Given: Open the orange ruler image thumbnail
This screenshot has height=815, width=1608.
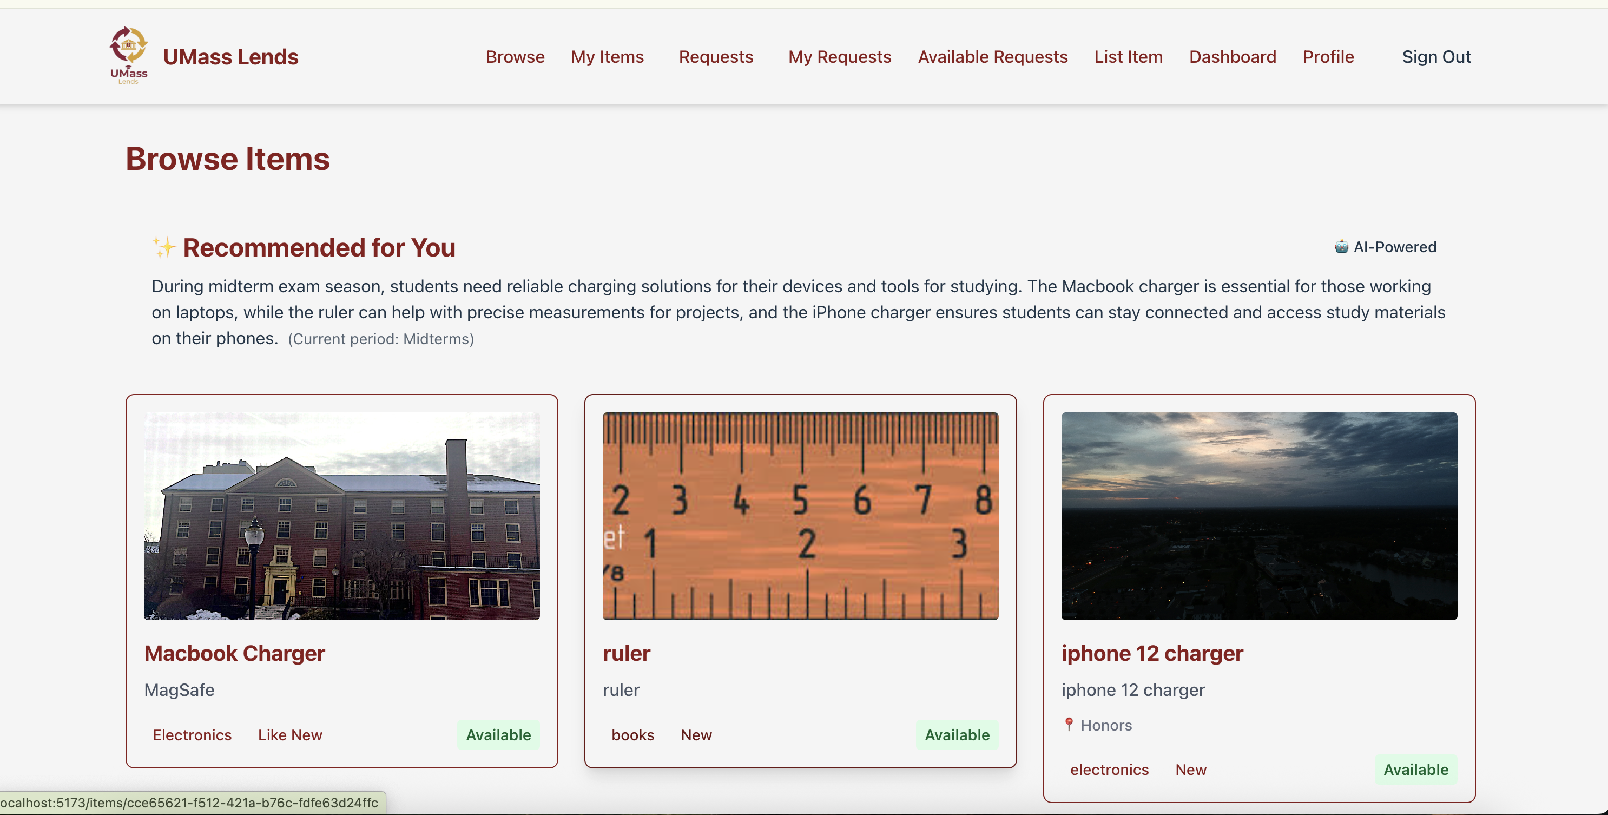Looking at the screenshot, I should pos(800,516).
